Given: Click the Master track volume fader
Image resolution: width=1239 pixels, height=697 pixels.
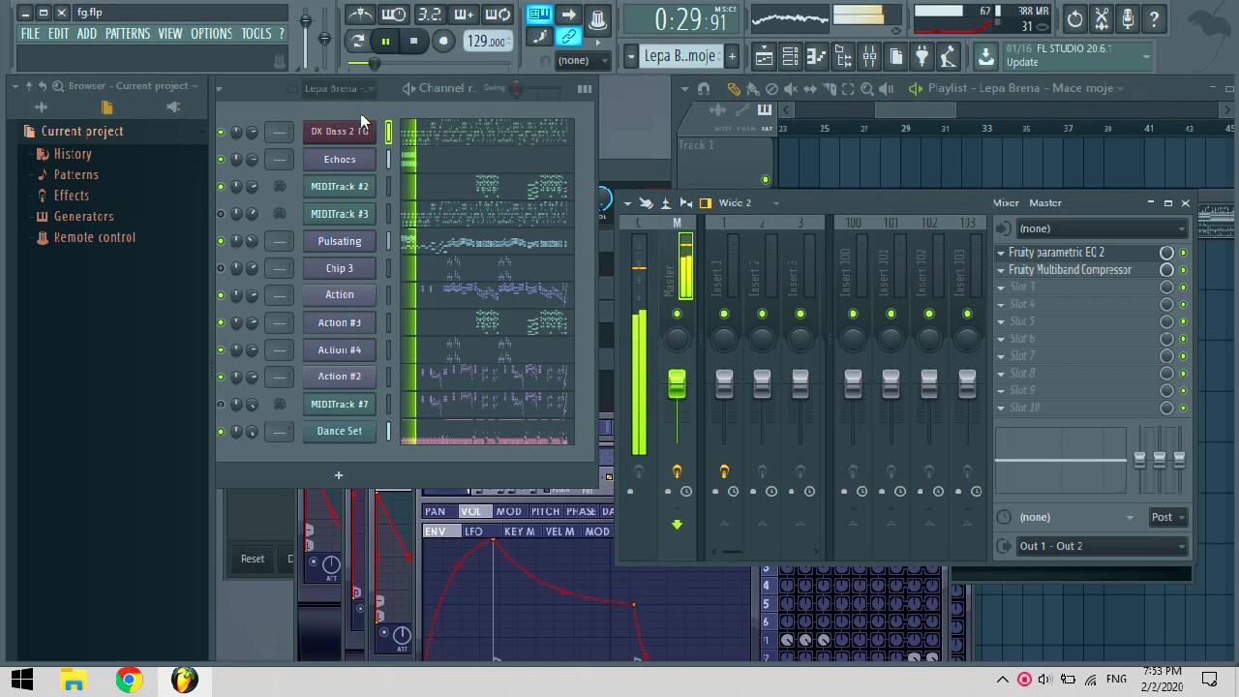Looking at the screenshot, I should pyautogui.click(x=677, y=384).
